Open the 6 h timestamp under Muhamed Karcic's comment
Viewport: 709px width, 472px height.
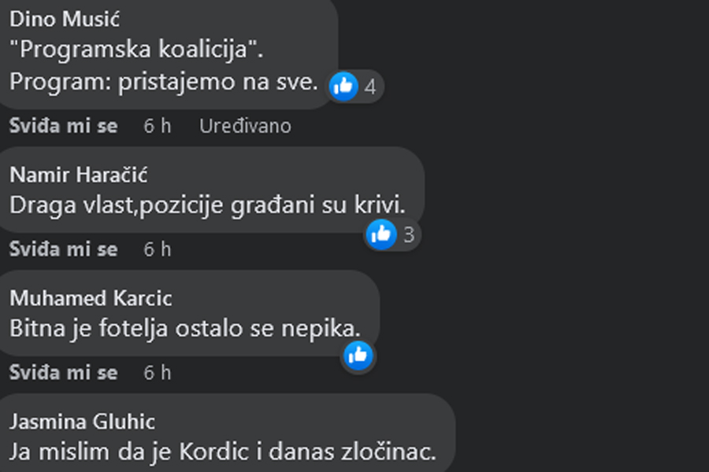(x=158, y=373)
